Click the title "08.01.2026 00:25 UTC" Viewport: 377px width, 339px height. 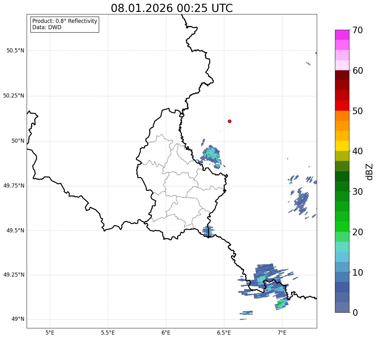click(172, 8)
